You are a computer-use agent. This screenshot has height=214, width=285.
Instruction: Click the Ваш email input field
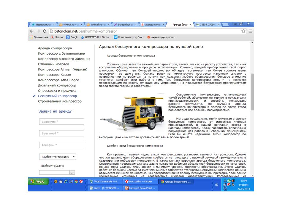(62, 133)
